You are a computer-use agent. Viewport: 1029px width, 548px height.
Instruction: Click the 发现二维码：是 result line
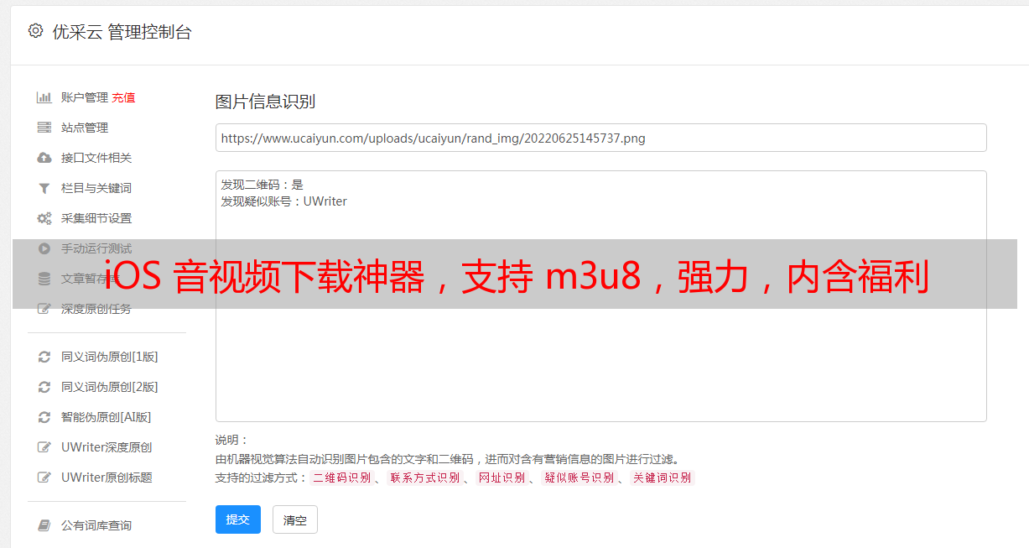262,185
